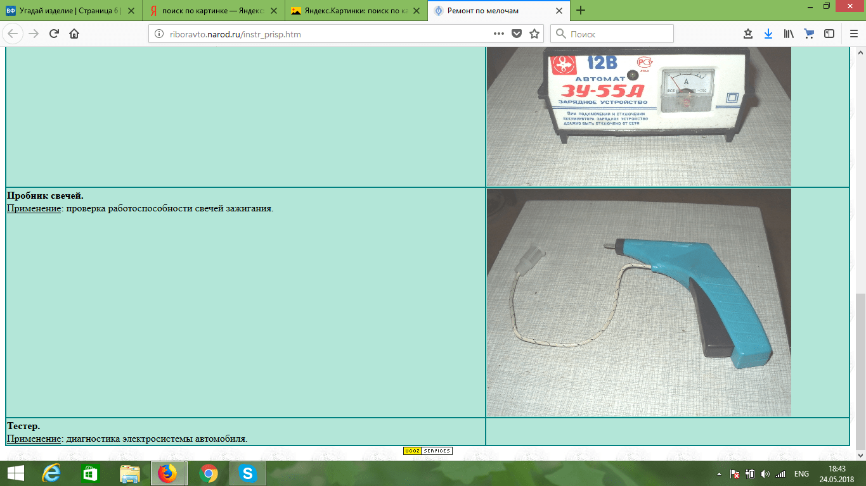866x486 pixels.
Task: Click 'Применение' under Тестер
Action: (34, 439)
